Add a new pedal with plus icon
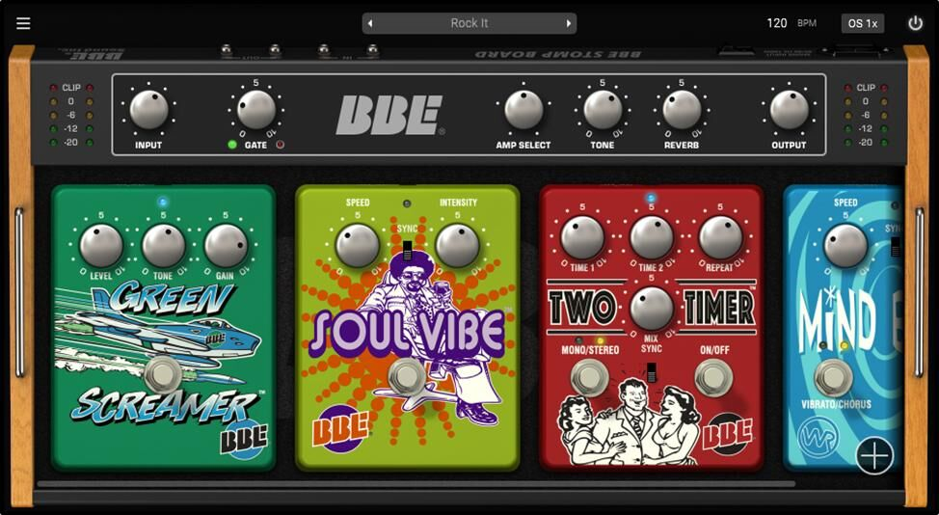Image resolution: width=939 pixels, height=515 pixels. (x=874, y=455)
